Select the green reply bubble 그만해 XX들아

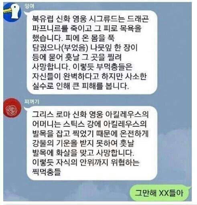(160, 193)
